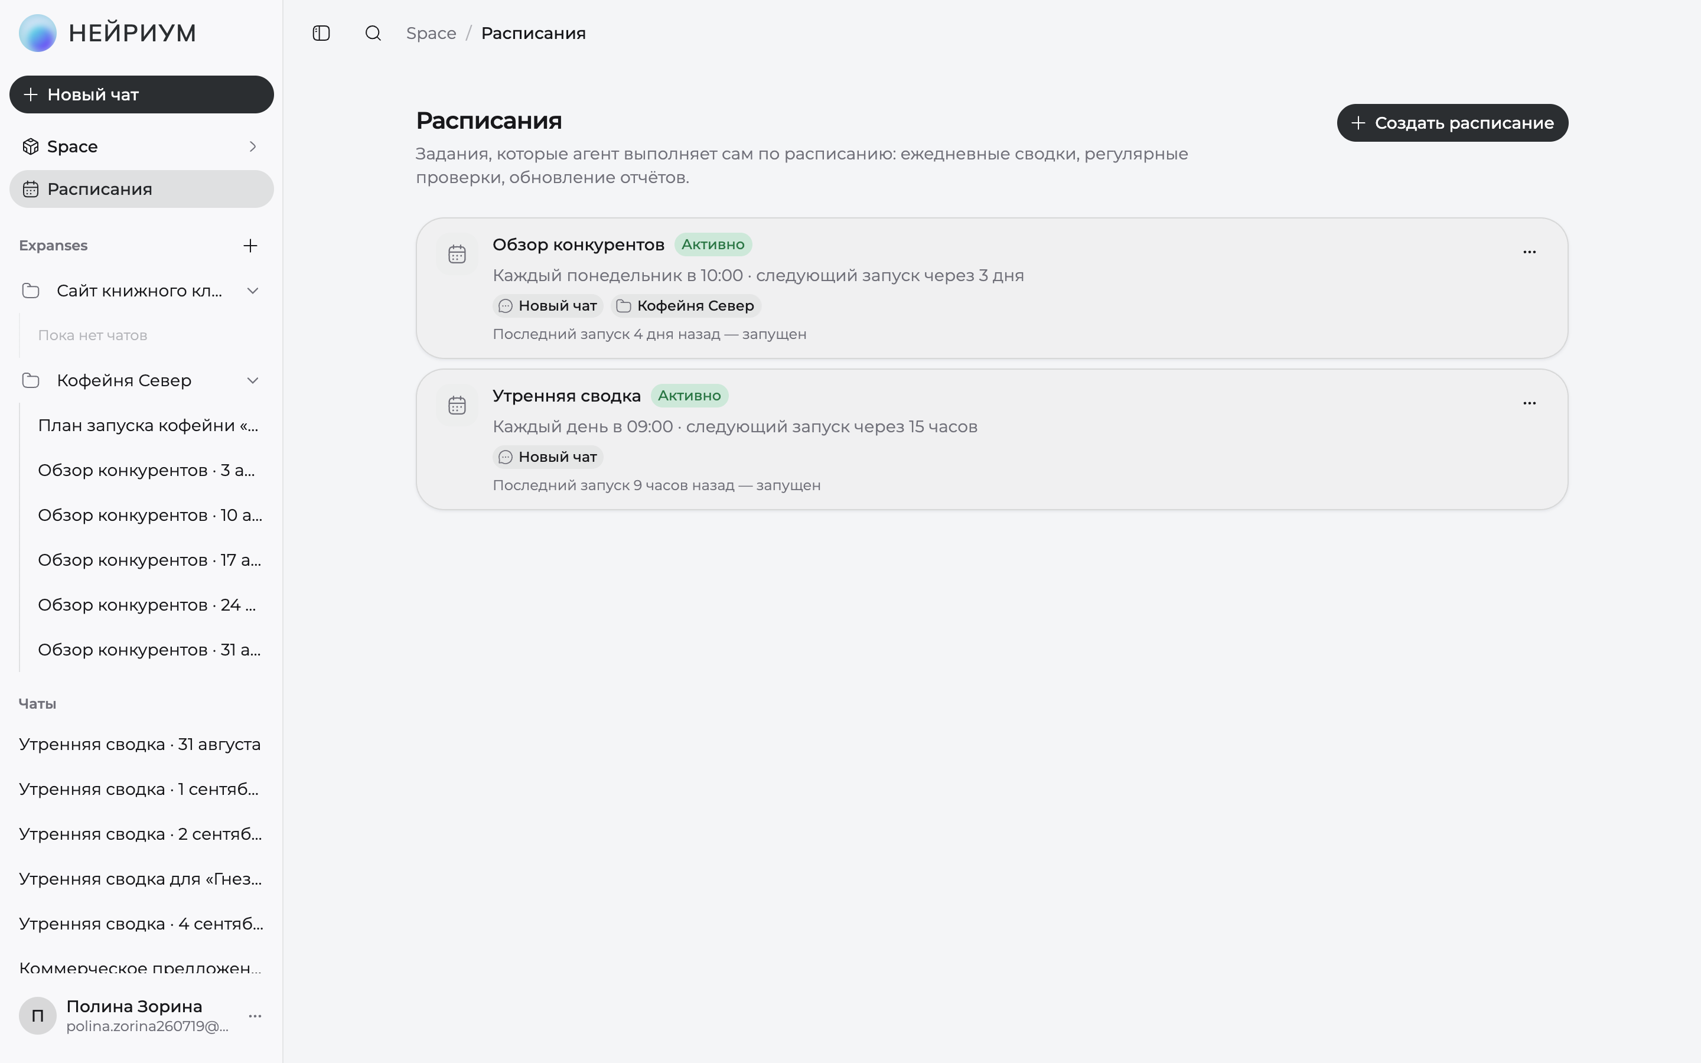
Task: Add new project with Expanses plus icon
Action: 250,245
